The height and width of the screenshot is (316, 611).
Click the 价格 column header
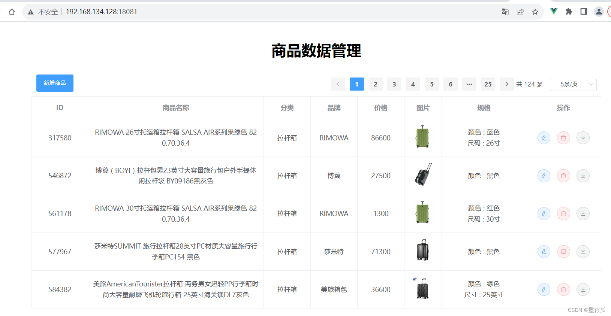click(381, 108)
